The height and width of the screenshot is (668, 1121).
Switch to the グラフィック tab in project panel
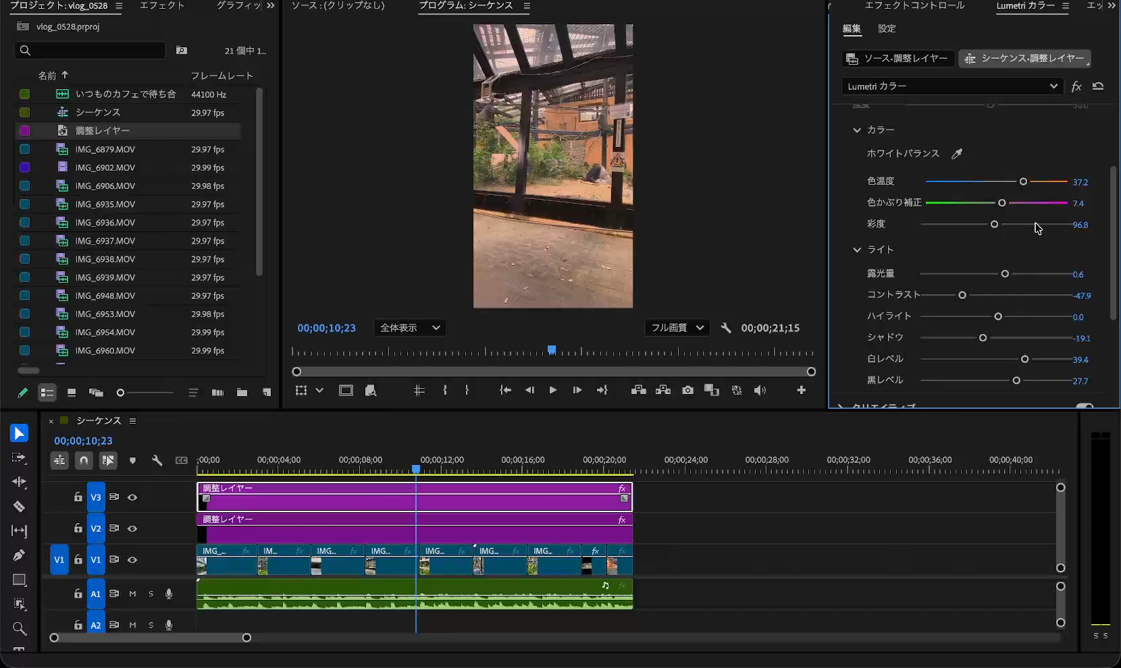pyautogui.click(x=239, y=5)
